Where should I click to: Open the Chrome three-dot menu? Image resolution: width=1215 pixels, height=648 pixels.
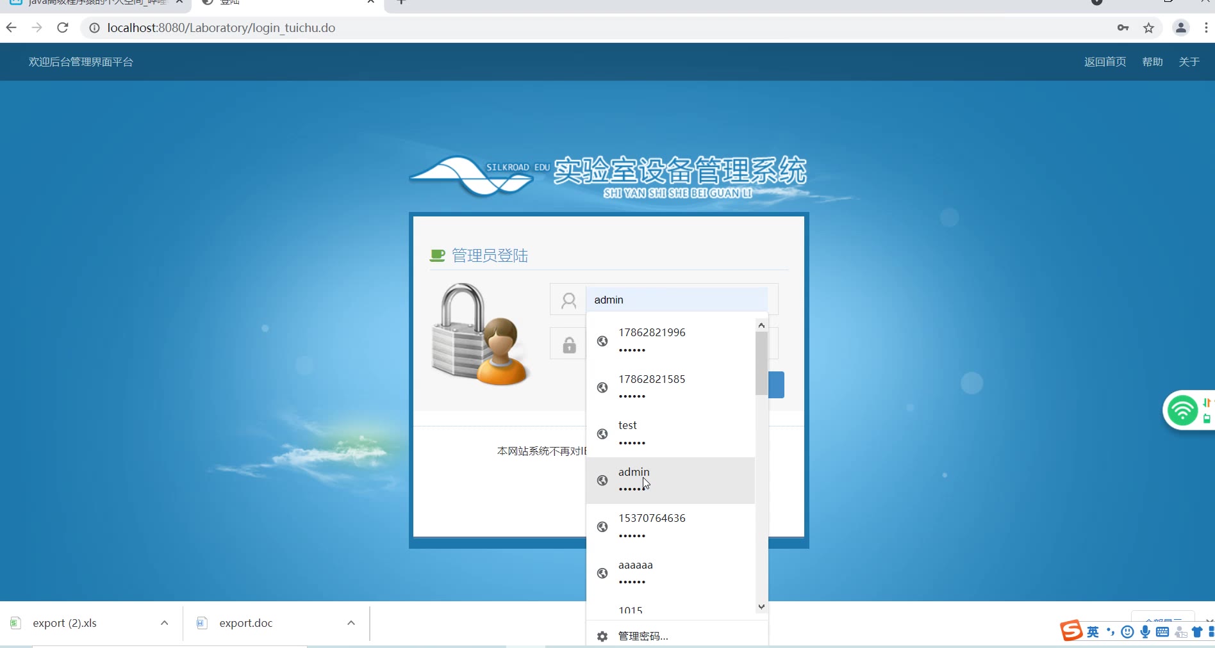coord(1206,28)
